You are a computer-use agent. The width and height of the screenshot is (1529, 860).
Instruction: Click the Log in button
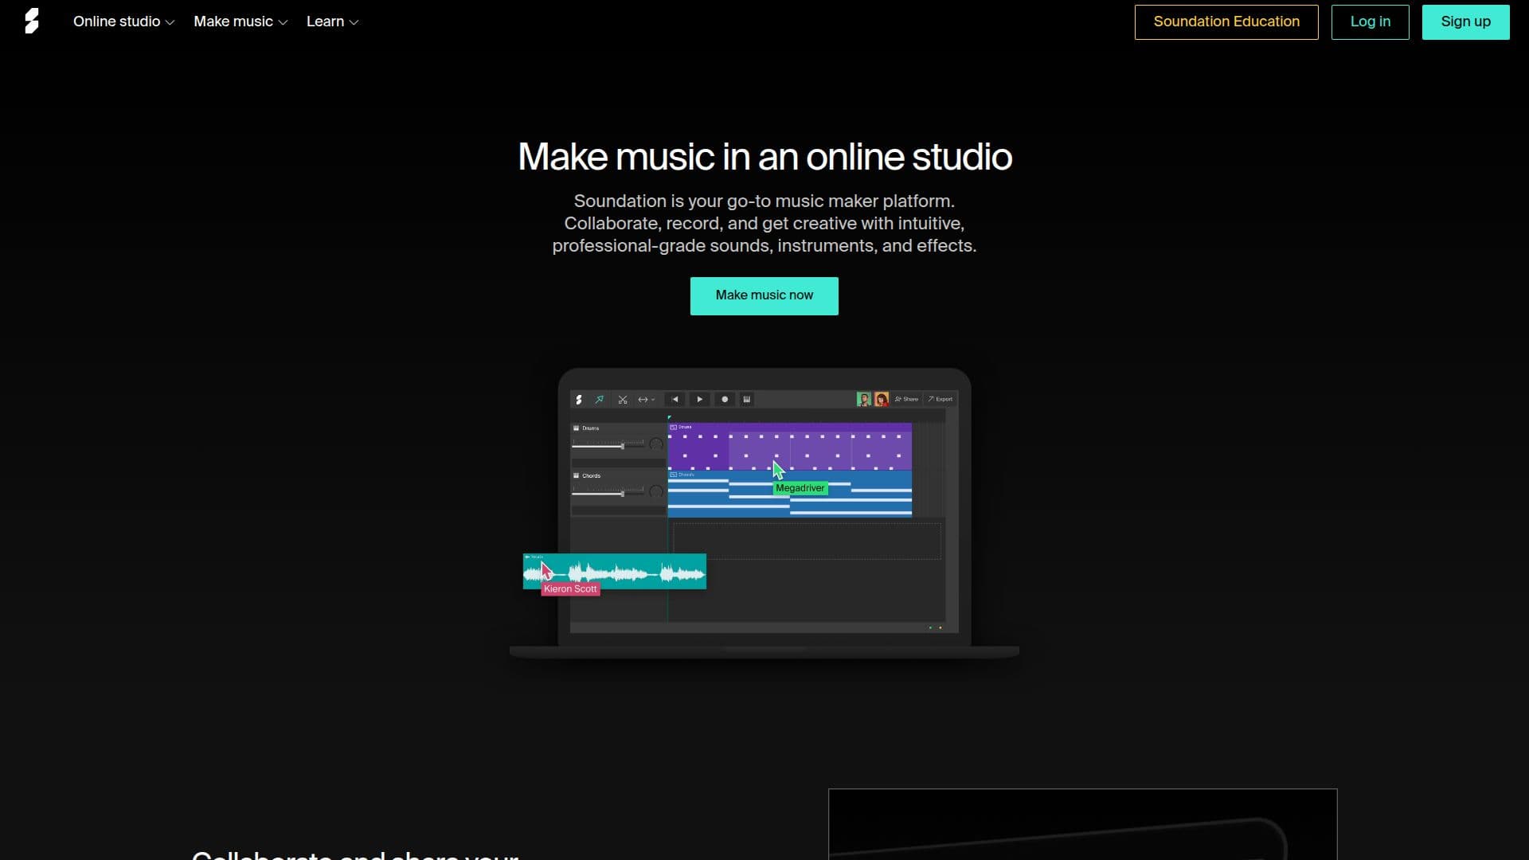coord(1371,21)
